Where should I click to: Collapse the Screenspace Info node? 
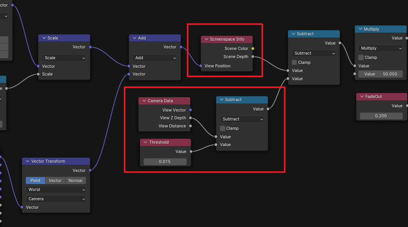205,39
